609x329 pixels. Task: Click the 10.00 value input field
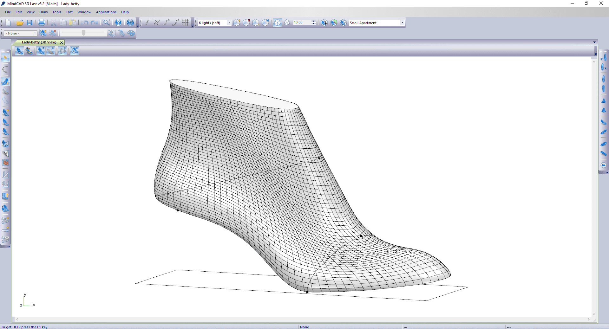pyautogui.click(x=301, y=23)
